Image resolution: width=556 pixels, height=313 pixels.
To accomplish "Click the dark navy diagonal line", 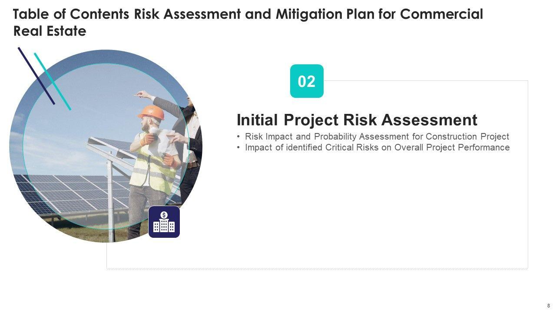I will point(36,76).
